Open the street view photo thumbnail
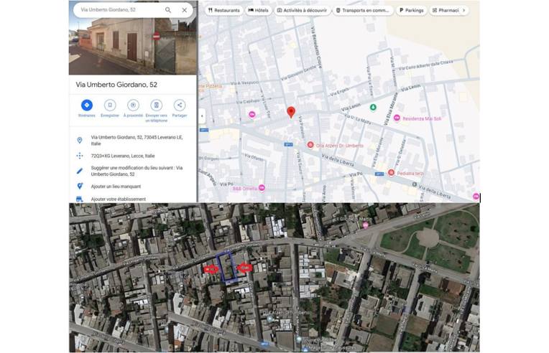This screenshot has height=353, width=549. pos(133,45)
